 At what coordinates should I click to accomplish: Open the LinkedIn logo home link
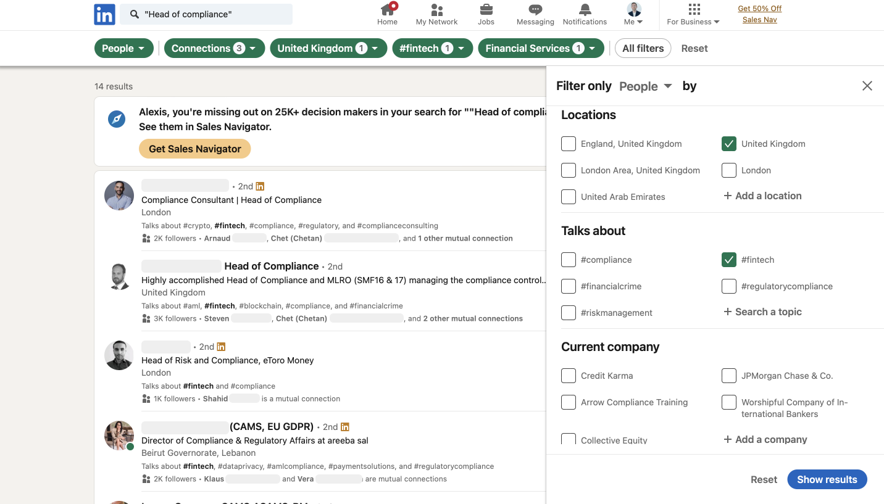[104, 14]
